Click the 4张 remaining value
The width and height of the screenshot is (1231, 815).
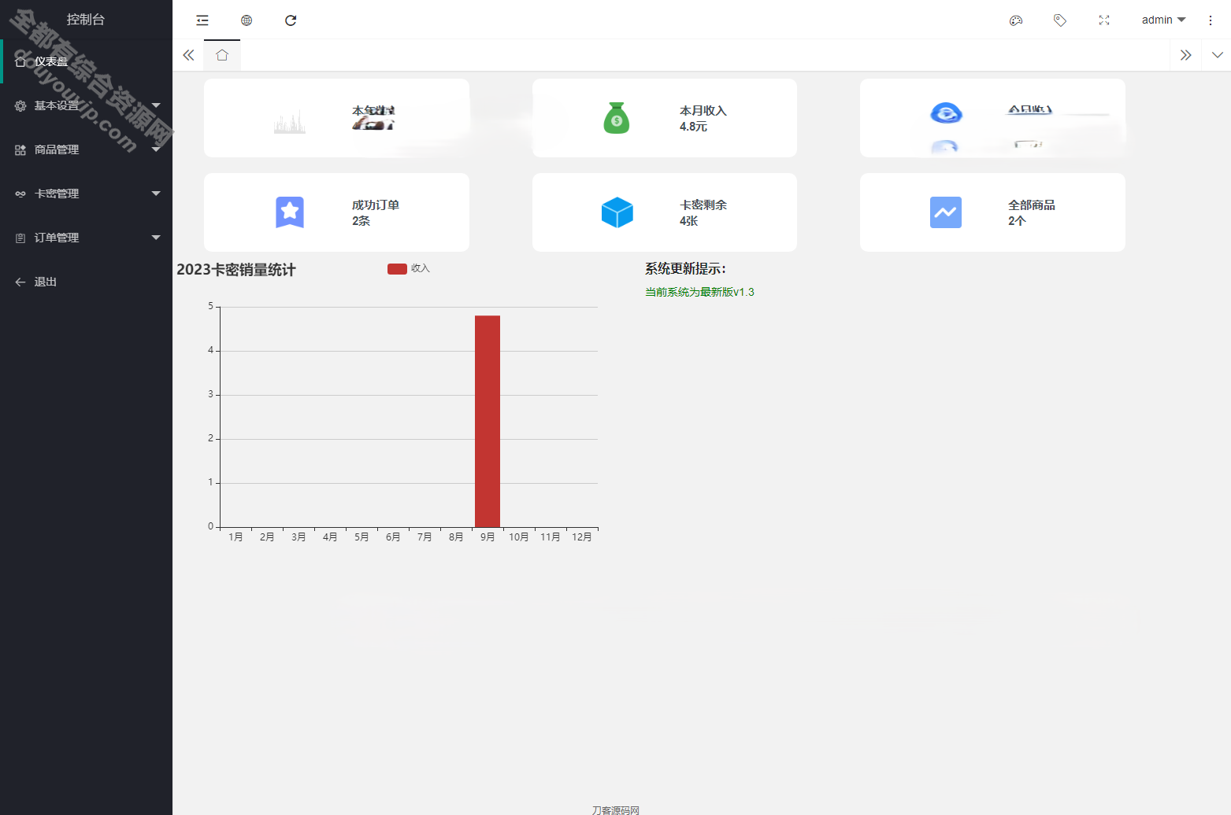point(689,221)
